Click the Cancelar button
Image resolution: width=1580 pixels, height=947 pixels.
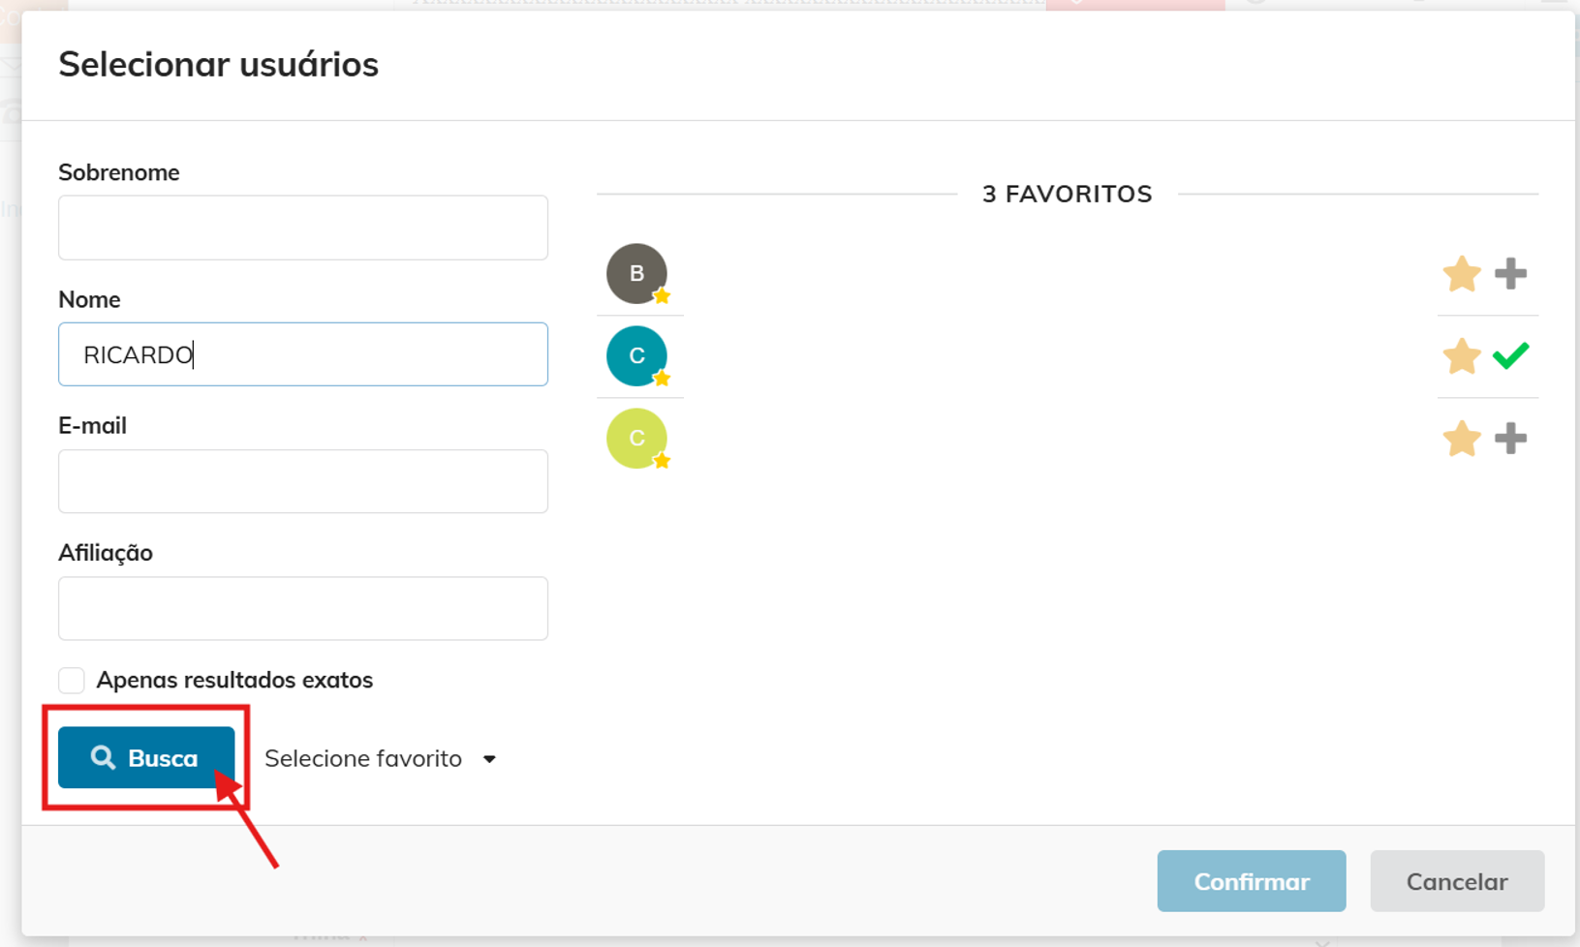pyautogui.click(x=1457, y=881)
